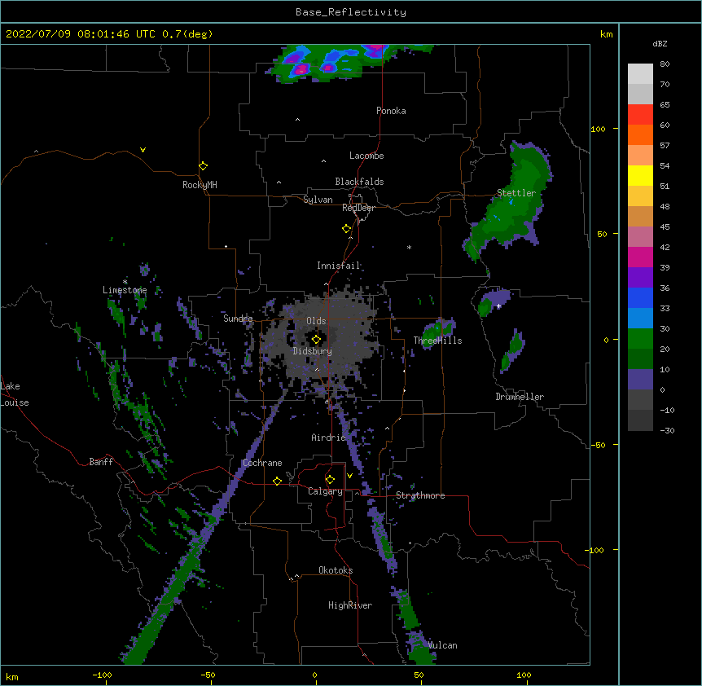
Task: Click the HighRiver city label
Action: 350,605
